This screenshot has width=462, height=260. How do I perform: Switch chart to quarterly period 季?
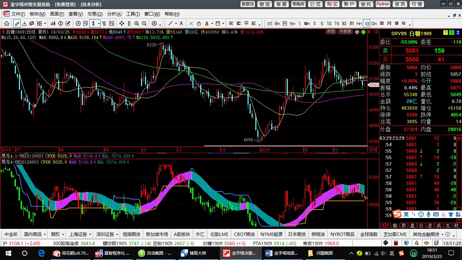pyautogui.click(x=396, y=23)
